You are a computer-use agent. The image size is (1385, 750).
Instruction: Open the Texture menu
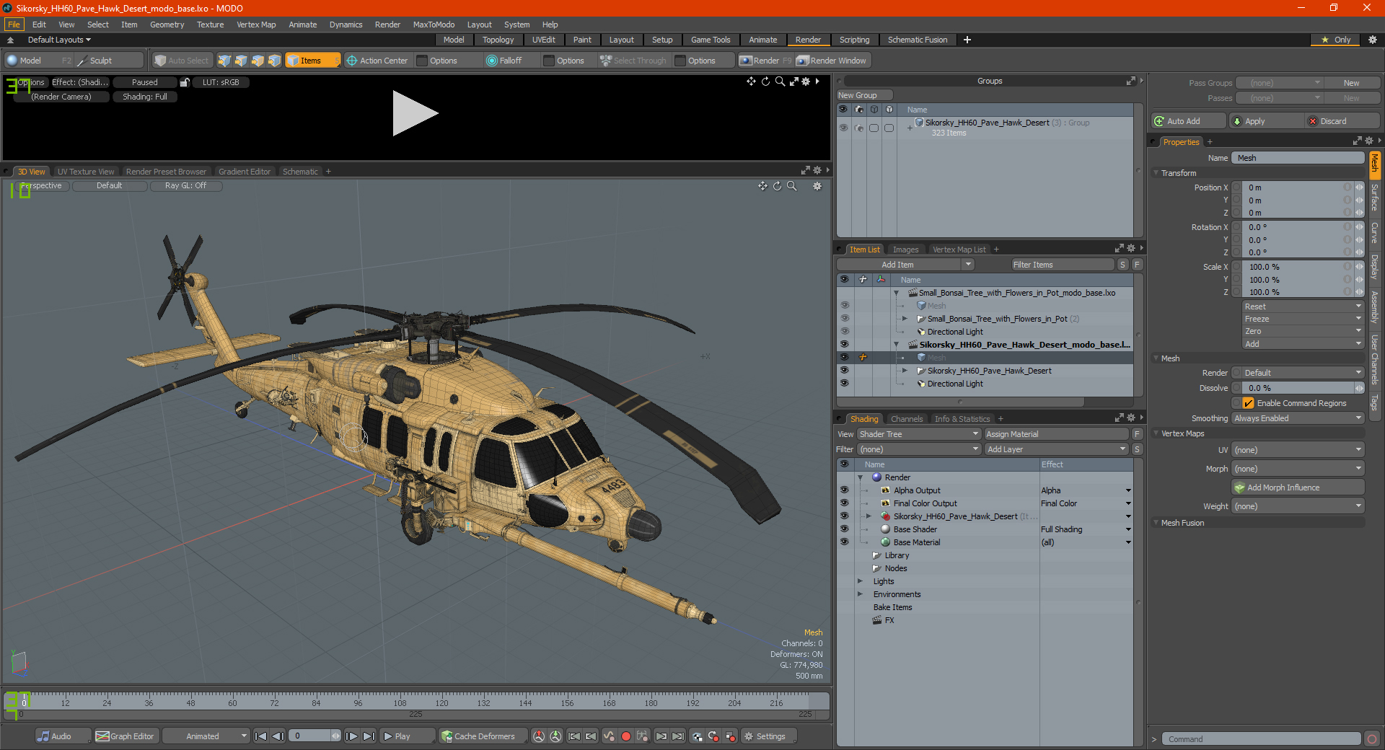point(211,25)
